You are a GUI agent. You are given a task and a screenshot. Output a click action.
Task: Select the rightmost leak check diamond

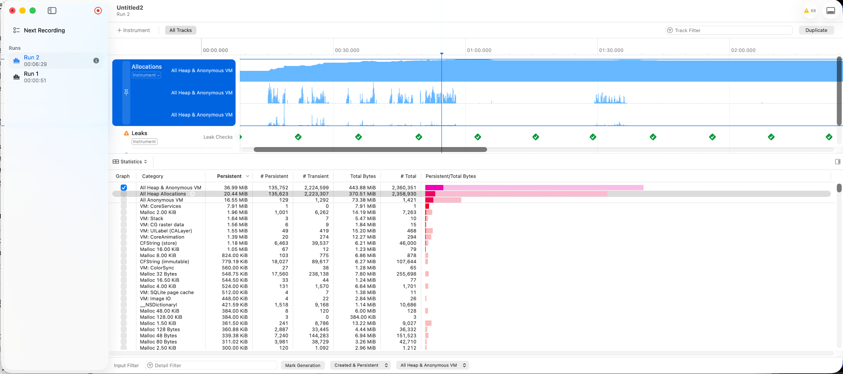[x=829, y=137]
